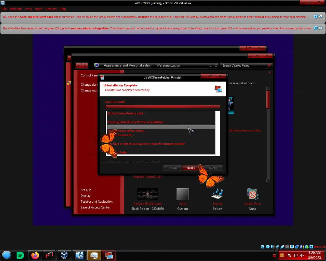Click Appearance and Personalization breadcrumb
The height and width of the screenshot is (261, 326).
pyautogui.click(x=128, y=65)
